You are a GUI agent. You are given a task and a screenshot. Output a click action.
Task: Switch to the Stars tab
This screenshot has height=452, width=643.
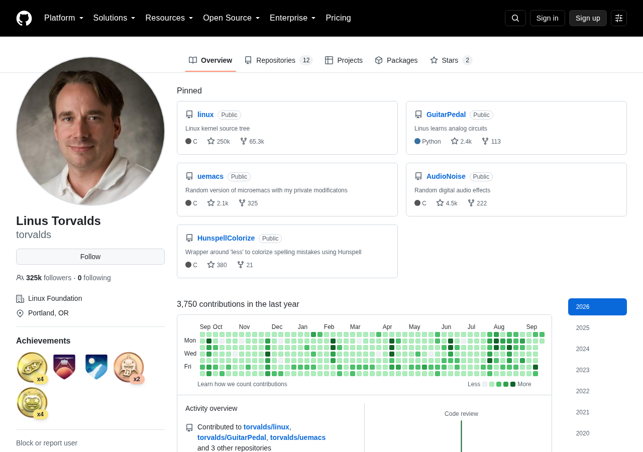451,60
